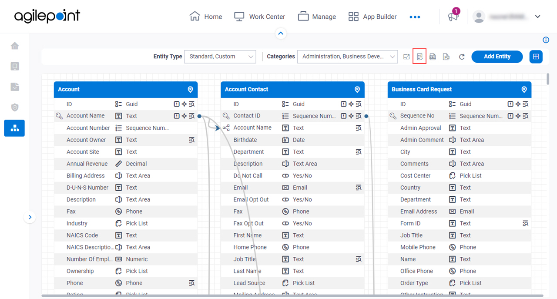This screenshot has width=557, height=299.
Task: Expand the user account menu chevron
Action: (537, 17)
